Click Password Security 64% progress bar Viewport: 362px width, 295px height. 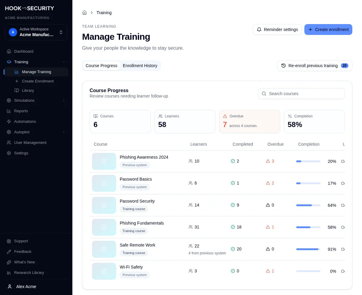pos(308,205)
